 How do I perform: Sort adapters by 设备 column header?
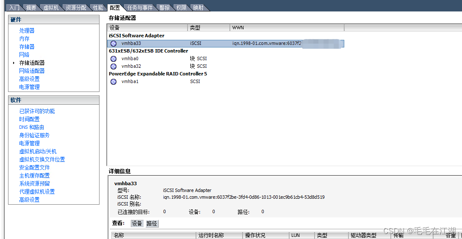[148, 28]
